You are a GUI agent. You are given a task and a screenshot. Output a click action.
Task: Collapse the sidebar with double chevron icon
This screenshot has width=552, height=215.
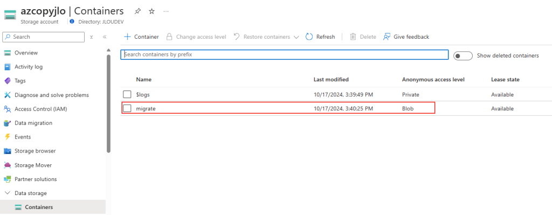(x=105, y=37)
